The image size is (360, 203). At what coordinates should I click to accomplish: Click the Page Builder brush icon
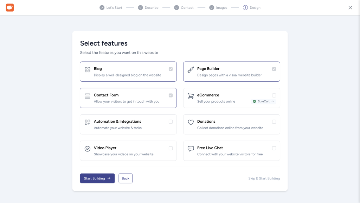191,69
